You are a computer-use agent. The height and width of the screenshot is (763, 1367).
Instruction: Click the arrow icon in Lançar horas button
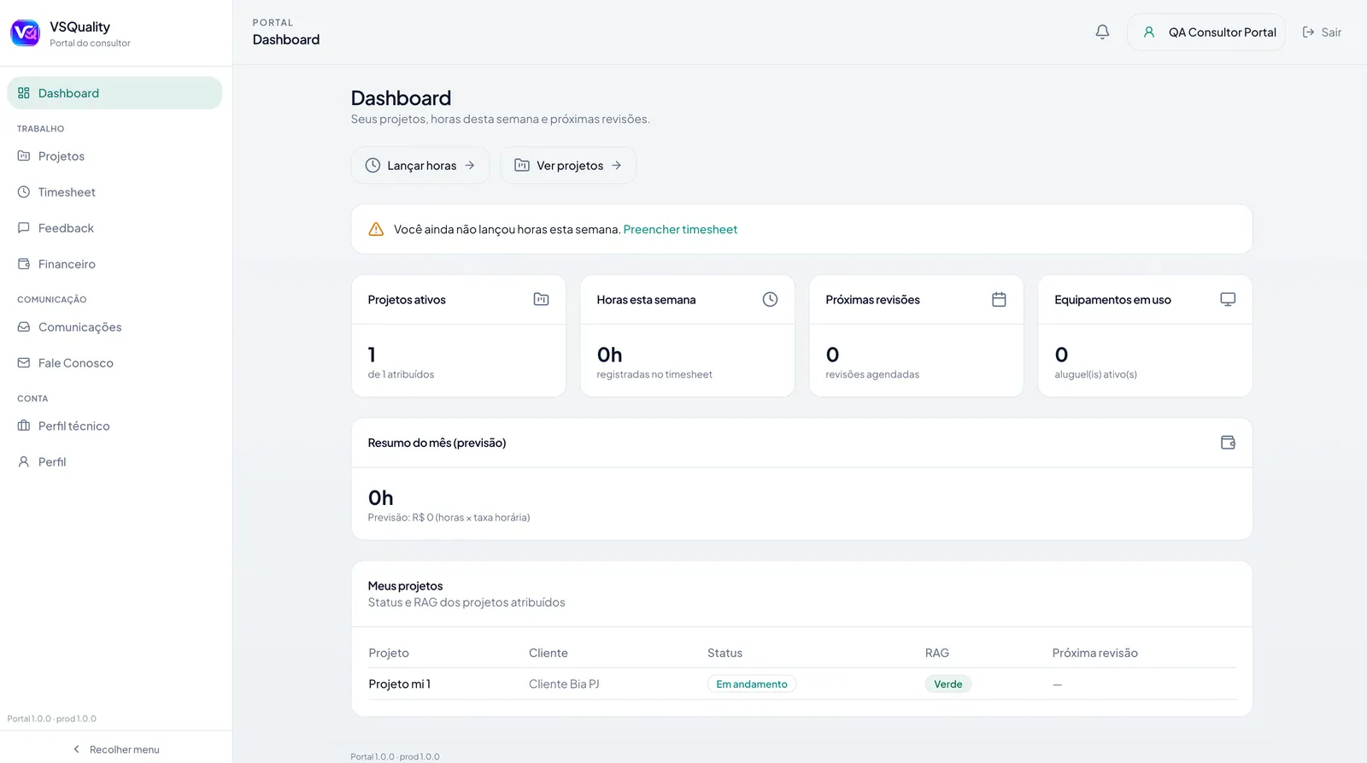(470, 166)
